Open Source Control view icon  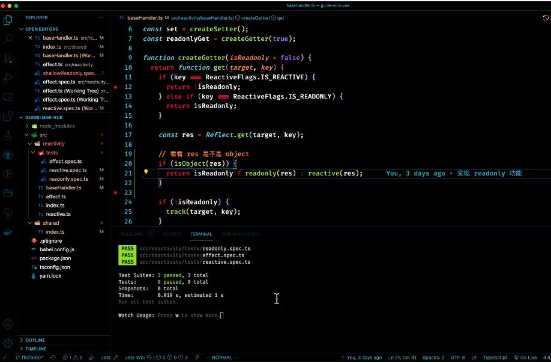8,59
